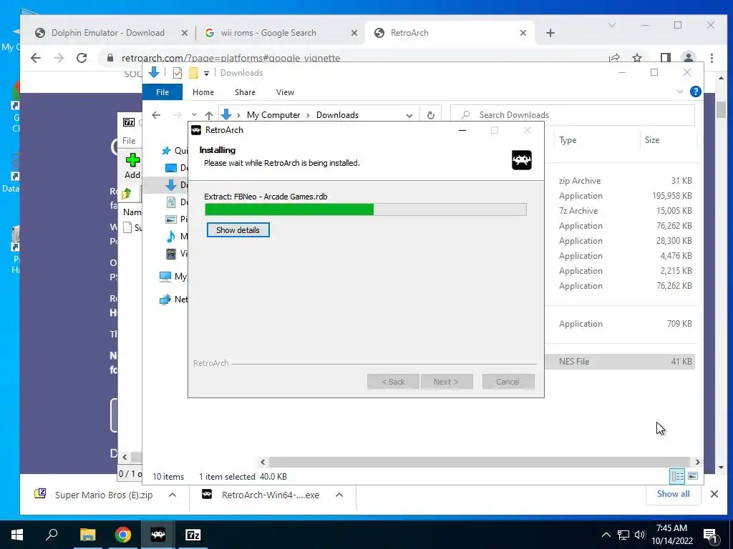Select the Videos film icon in navigation pane
The image size is (733, 549).
[x=171, y=254]
